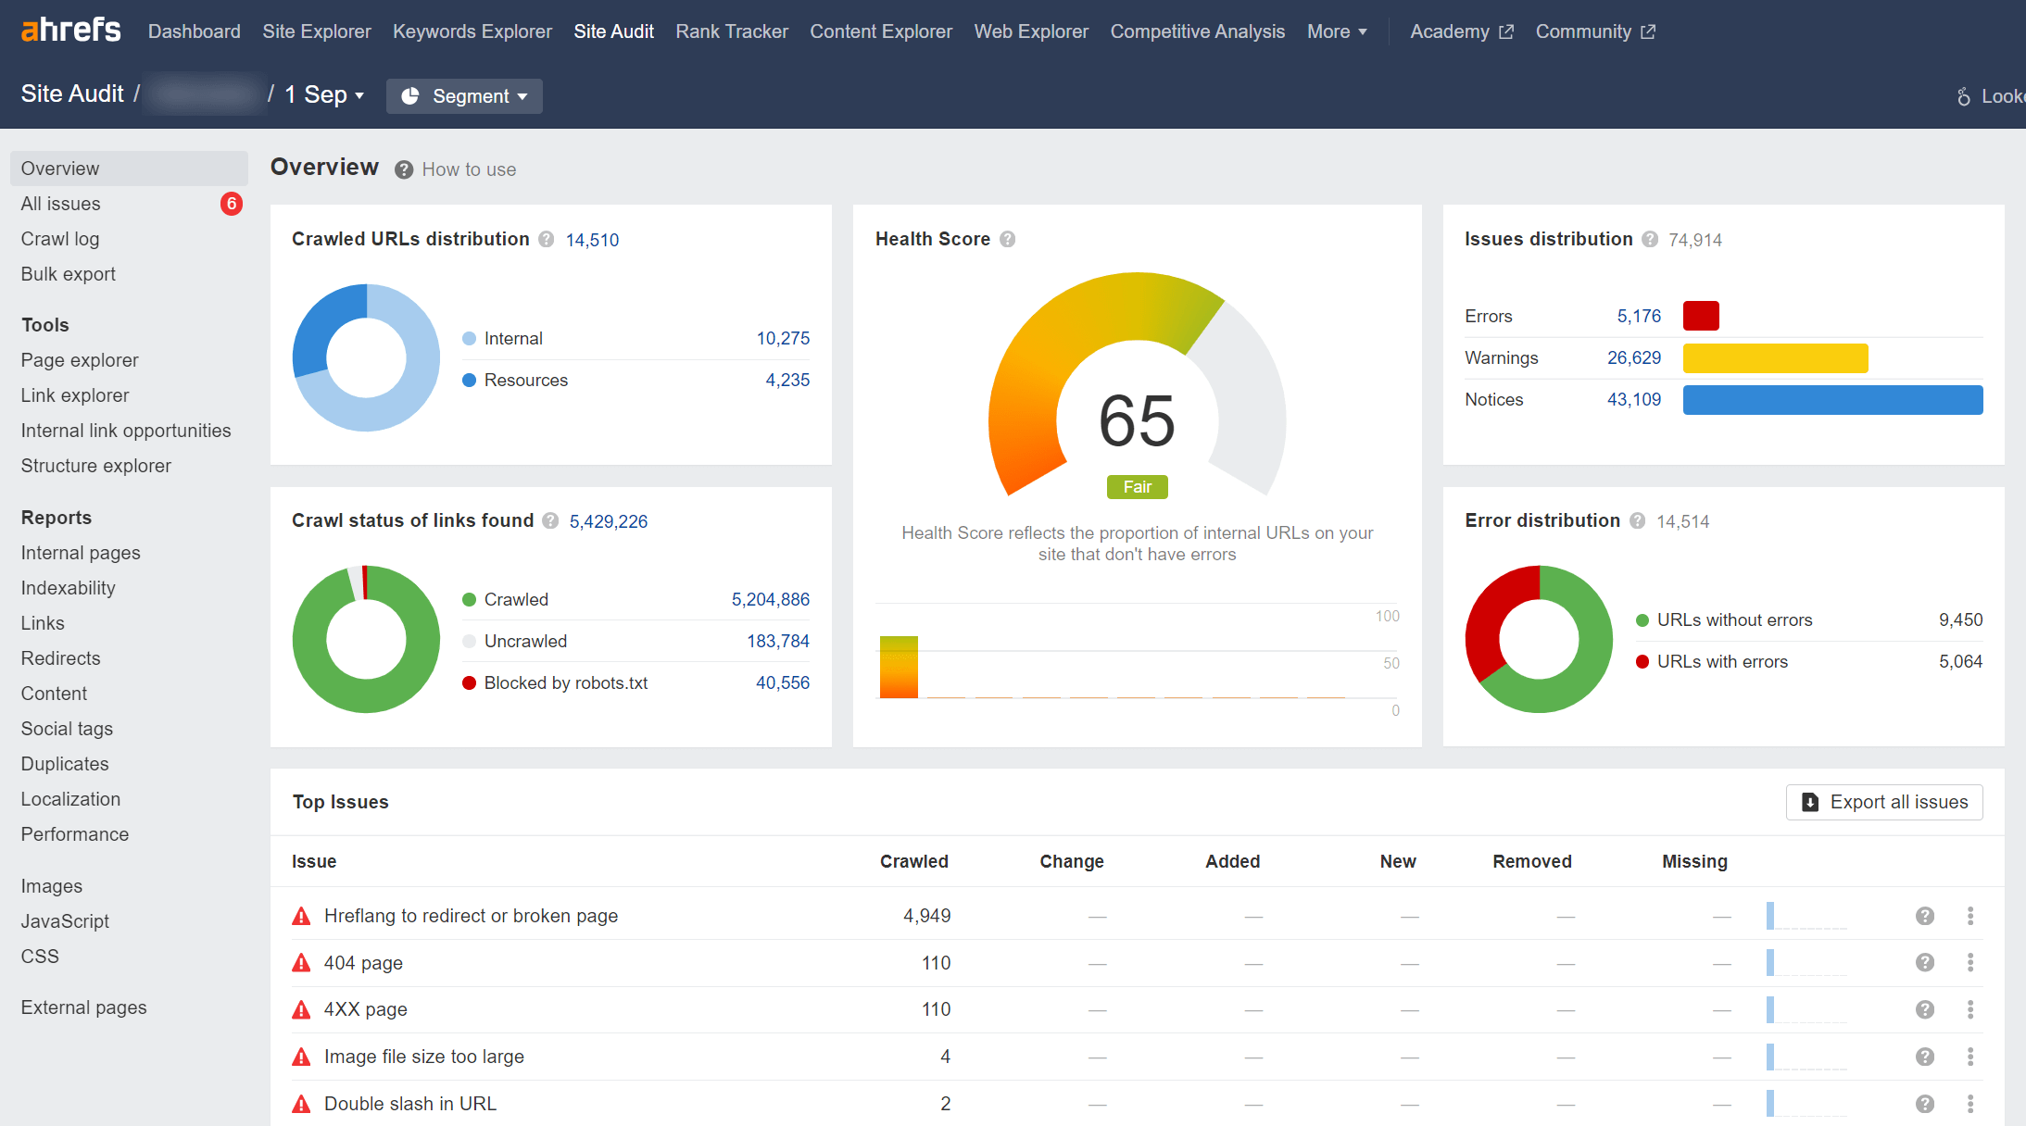2026x1126 pixels.
Task: Click the red Errors bar in Issues distribution
Action: point(1701,316)
